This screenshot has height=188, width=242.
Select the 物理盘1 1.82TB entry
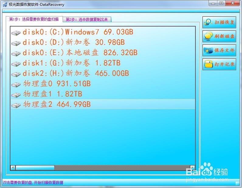[x=103, y=94]
